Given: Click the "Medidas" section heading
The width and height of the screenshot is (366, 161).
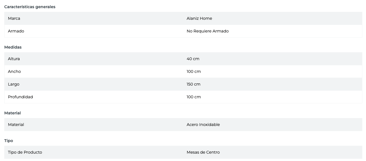Looking at the screenshot, I should click(13, 47).
